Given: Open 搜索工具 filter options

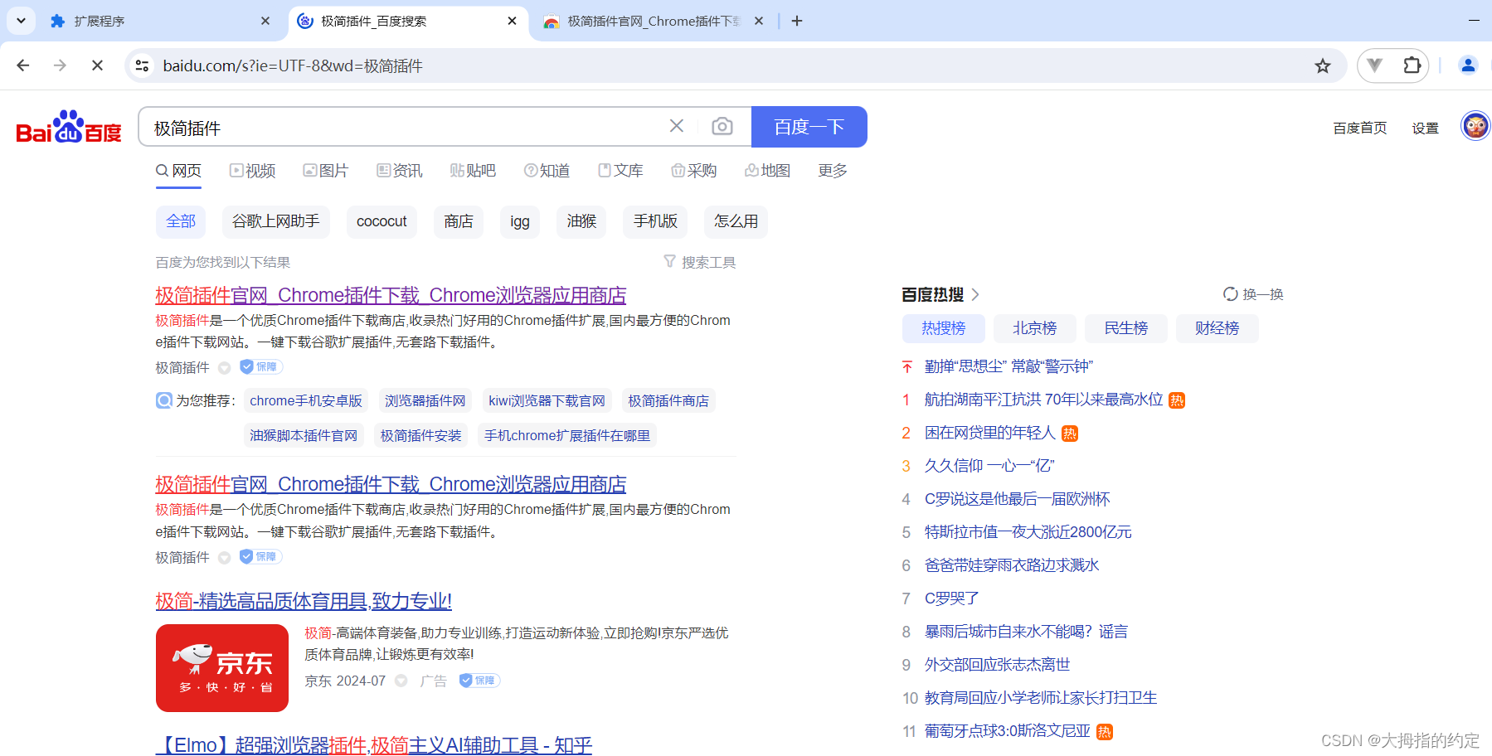Looking at the screenshot, I should click(x=700, y=262).
